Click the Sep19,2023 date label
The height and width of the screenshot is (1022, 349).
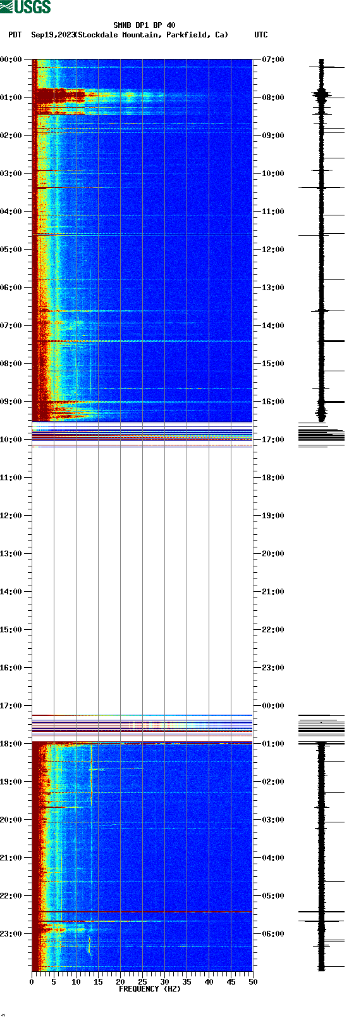coord(52,35)
